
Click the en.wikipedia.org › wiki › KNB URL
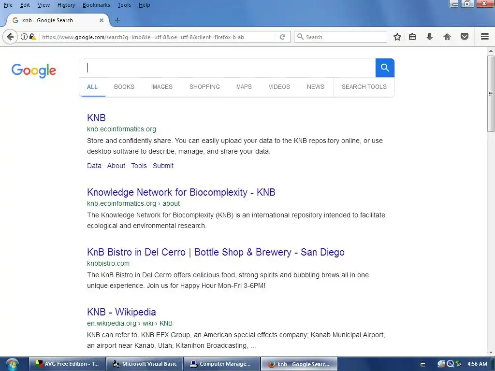coord(130,323)
